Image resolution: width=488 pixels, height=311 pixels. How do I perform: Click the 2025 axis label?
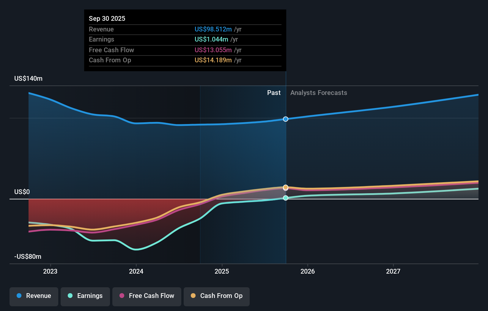point(222,271)
